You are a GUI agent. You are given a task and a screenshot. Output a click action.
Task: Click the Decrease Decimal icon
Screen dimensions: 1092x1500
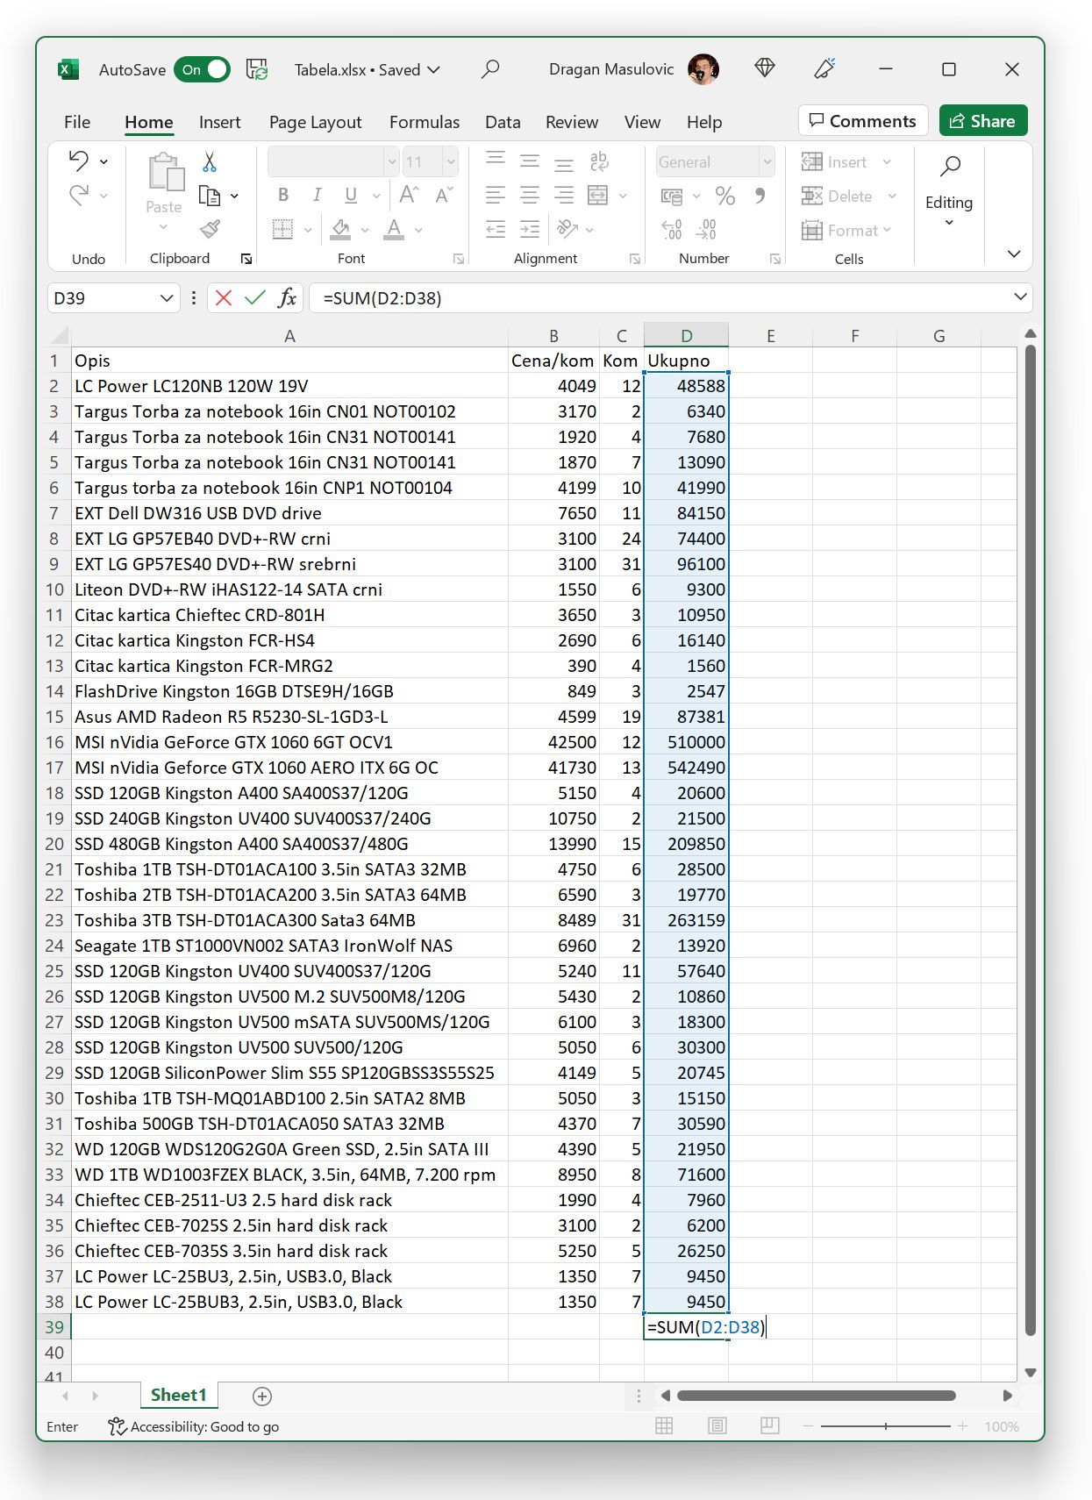tap(706, 229)
